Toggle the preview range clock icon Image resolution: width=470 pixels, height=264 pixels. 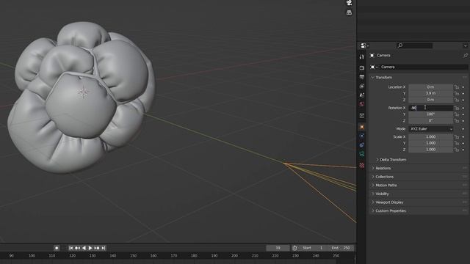point(295,248)
